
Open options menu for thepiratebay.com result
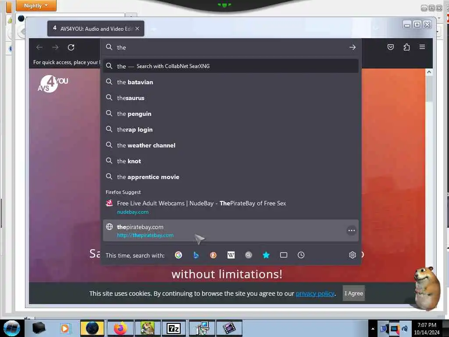pos(351,230)
